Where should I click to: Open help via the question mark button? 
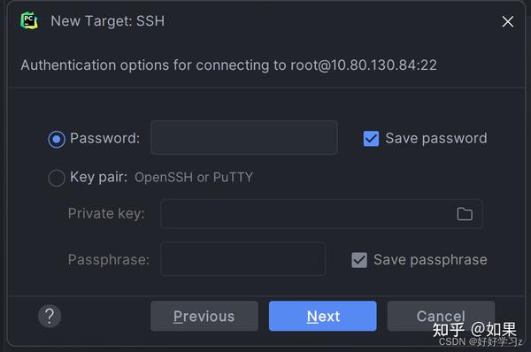click(50, 316)
